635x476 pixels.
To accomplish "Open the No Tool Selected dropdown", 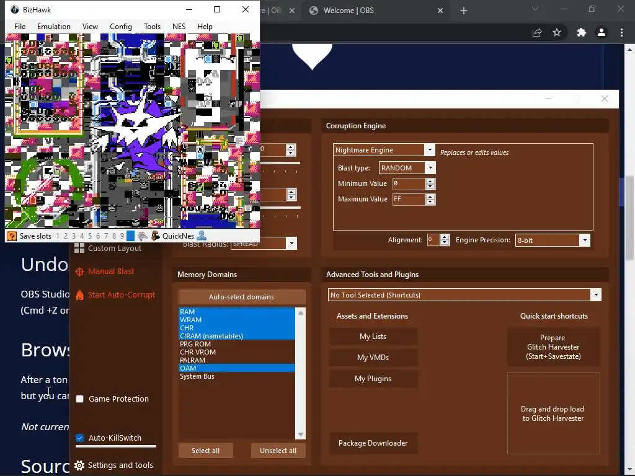I will 596,294.
